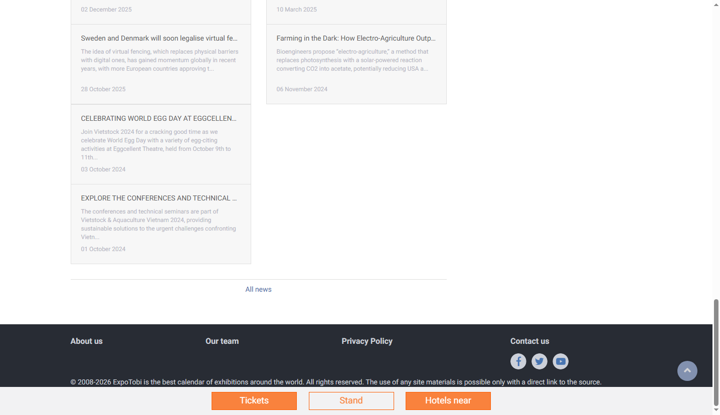Open About us footer link
The image size is (720, 415).
tap(86, 341)
